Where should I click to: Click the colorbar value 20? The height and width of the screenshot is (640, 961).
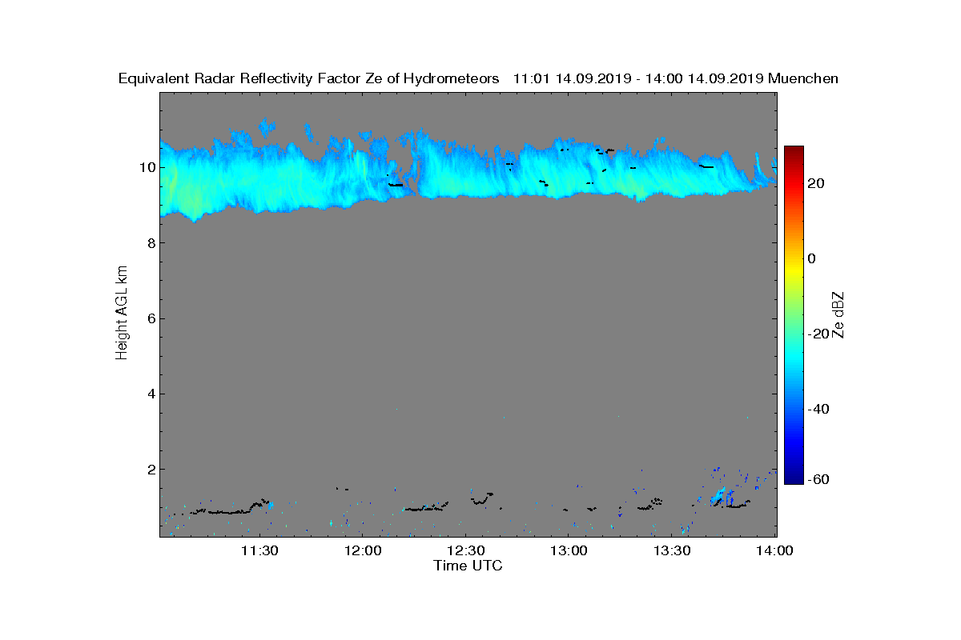pos(817,183)
